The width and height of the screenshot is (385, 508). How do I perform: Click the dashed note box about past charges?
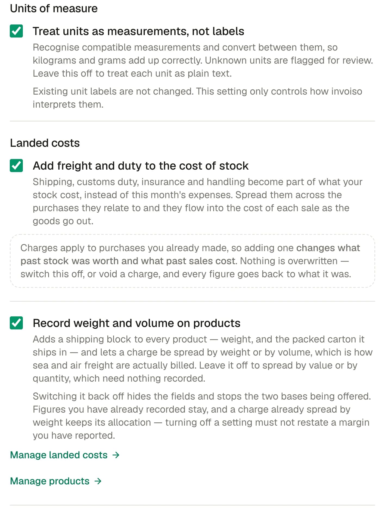(192, 261)
